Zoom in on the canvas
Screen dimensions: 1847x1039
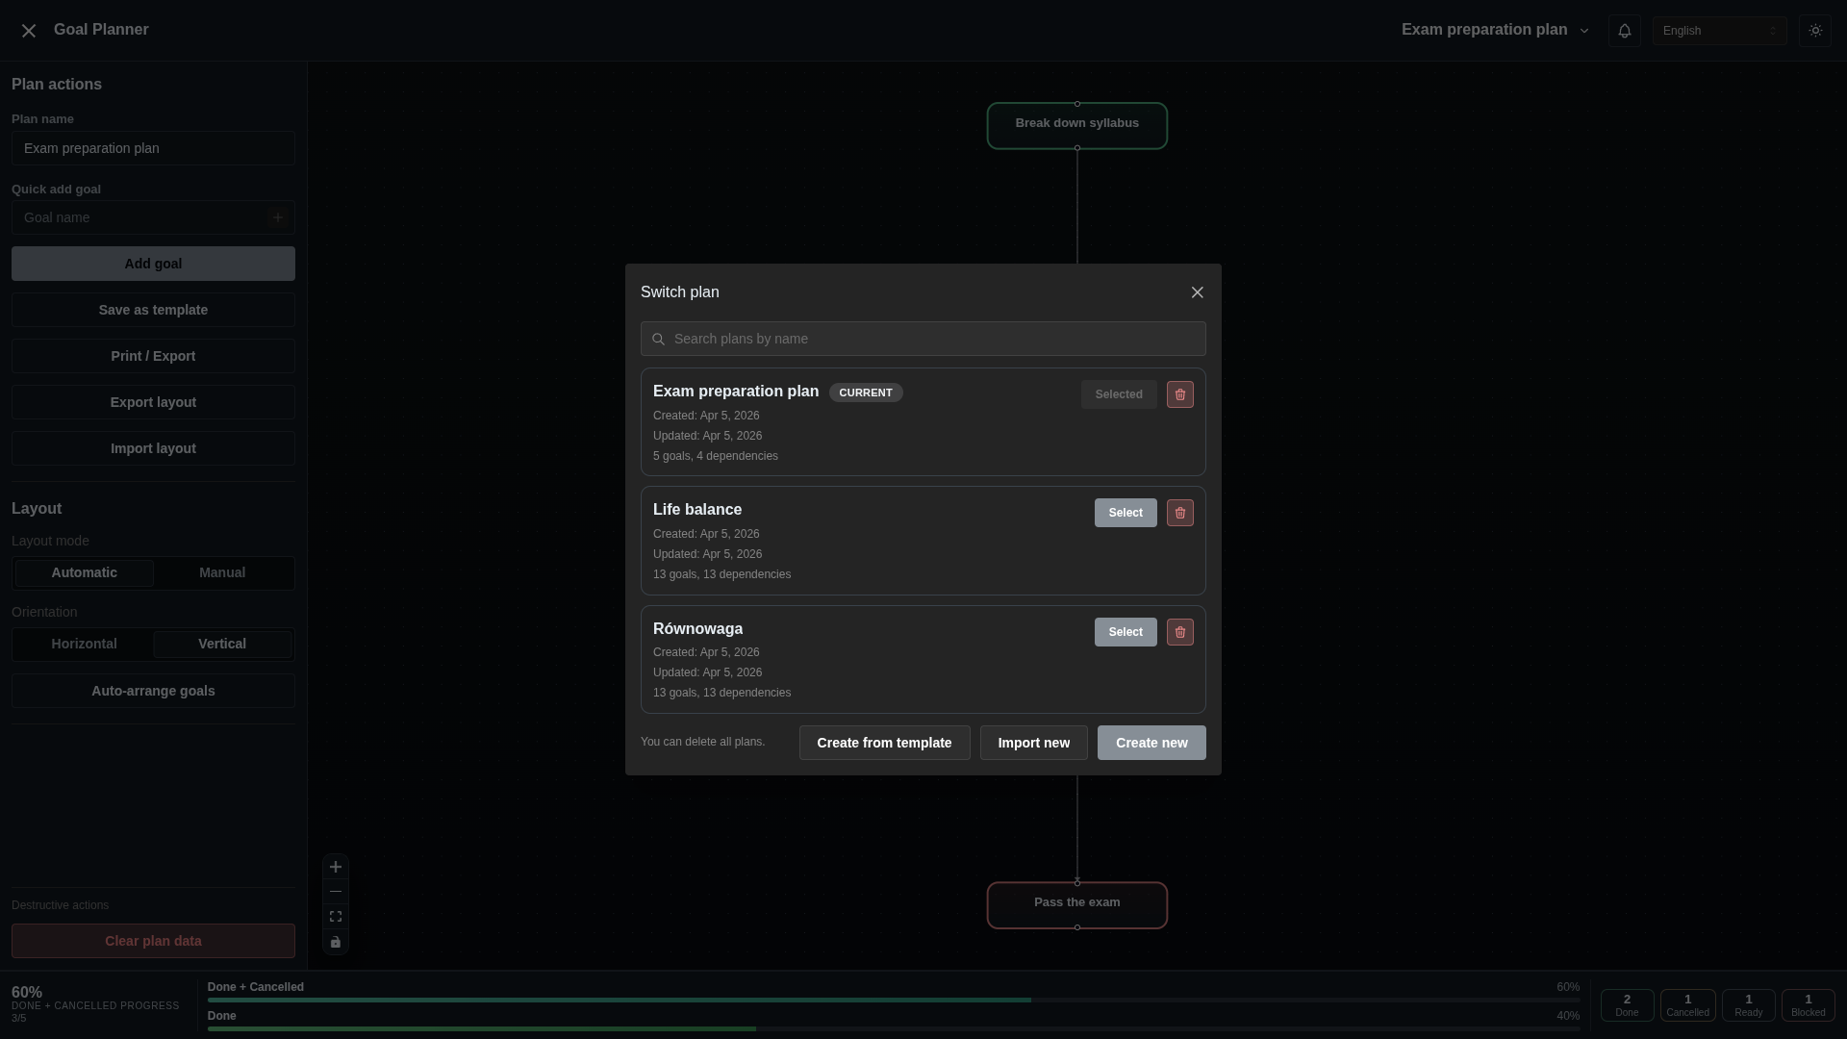pos(335,867)
